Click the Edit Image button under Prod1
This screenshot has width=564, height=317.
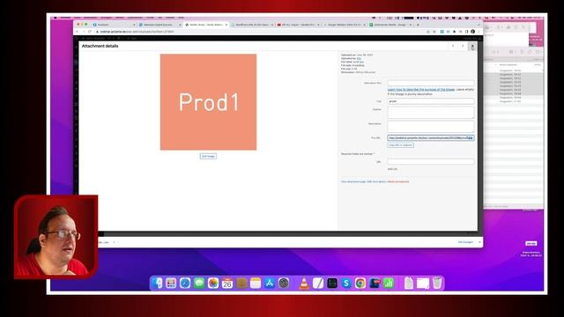tap(208, 157)
